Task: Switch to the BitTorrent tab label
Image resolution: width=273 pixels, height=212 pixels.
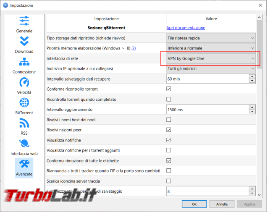Action: pos(24,113)
